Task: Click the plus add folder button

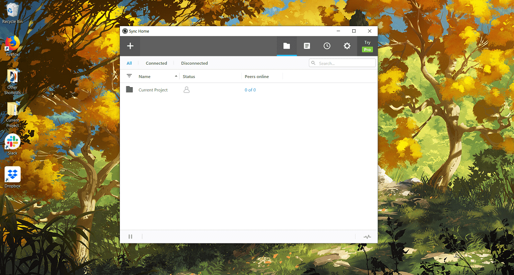Action: [130, 46]
